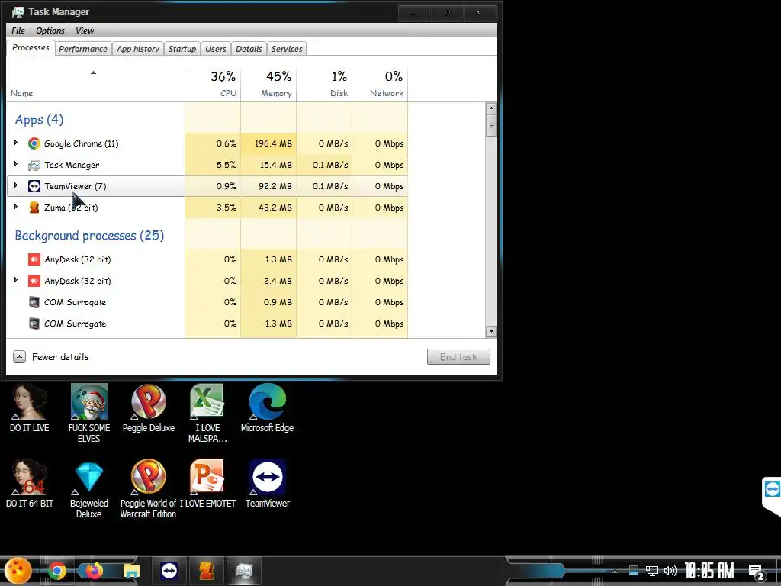781x586 pixels.
Task: Select TeamViewer desktop shortcut
Action: click(268, 484)
